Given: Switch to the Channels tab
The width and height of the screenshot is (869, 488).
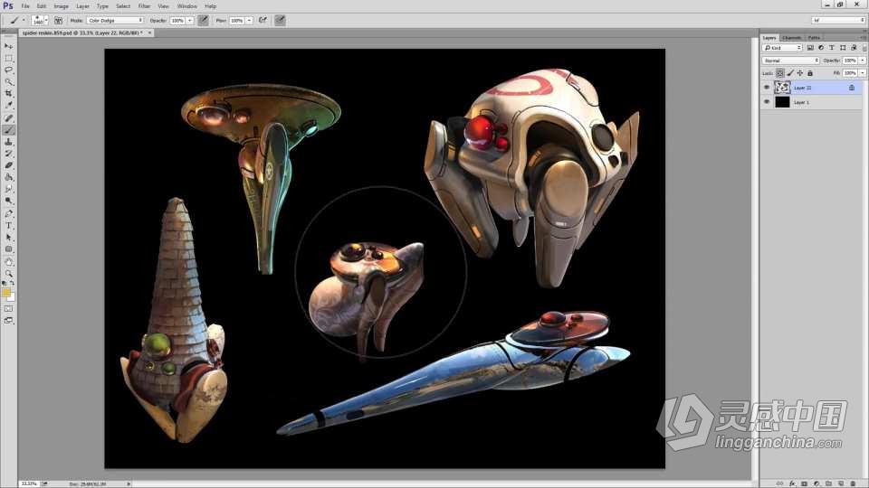Looking at the screenshot, I should point(791,38).
